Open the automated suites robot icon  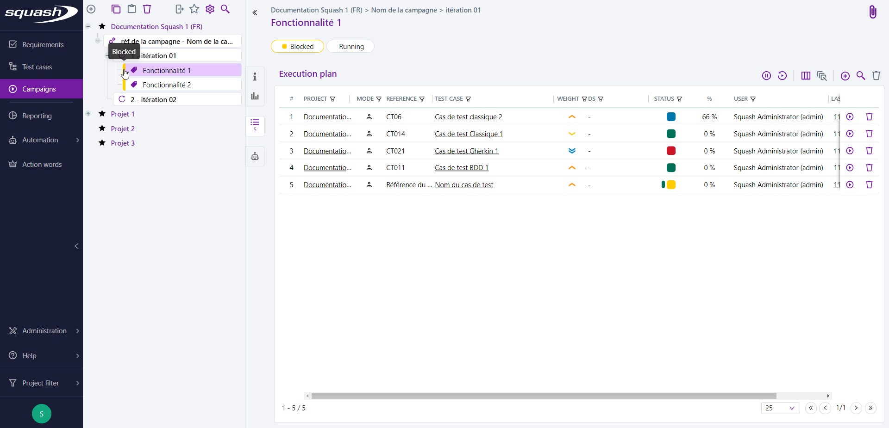(255, 157)
